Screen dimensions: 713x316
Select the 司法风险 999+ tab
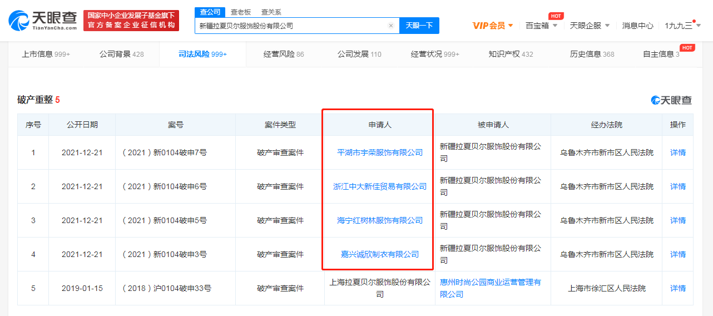(x=203, y=54)
